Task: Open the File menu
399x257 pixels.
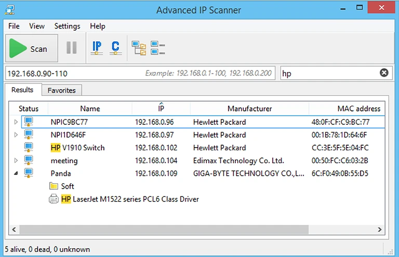Action: pyautogui.click(x=14, y=26)
